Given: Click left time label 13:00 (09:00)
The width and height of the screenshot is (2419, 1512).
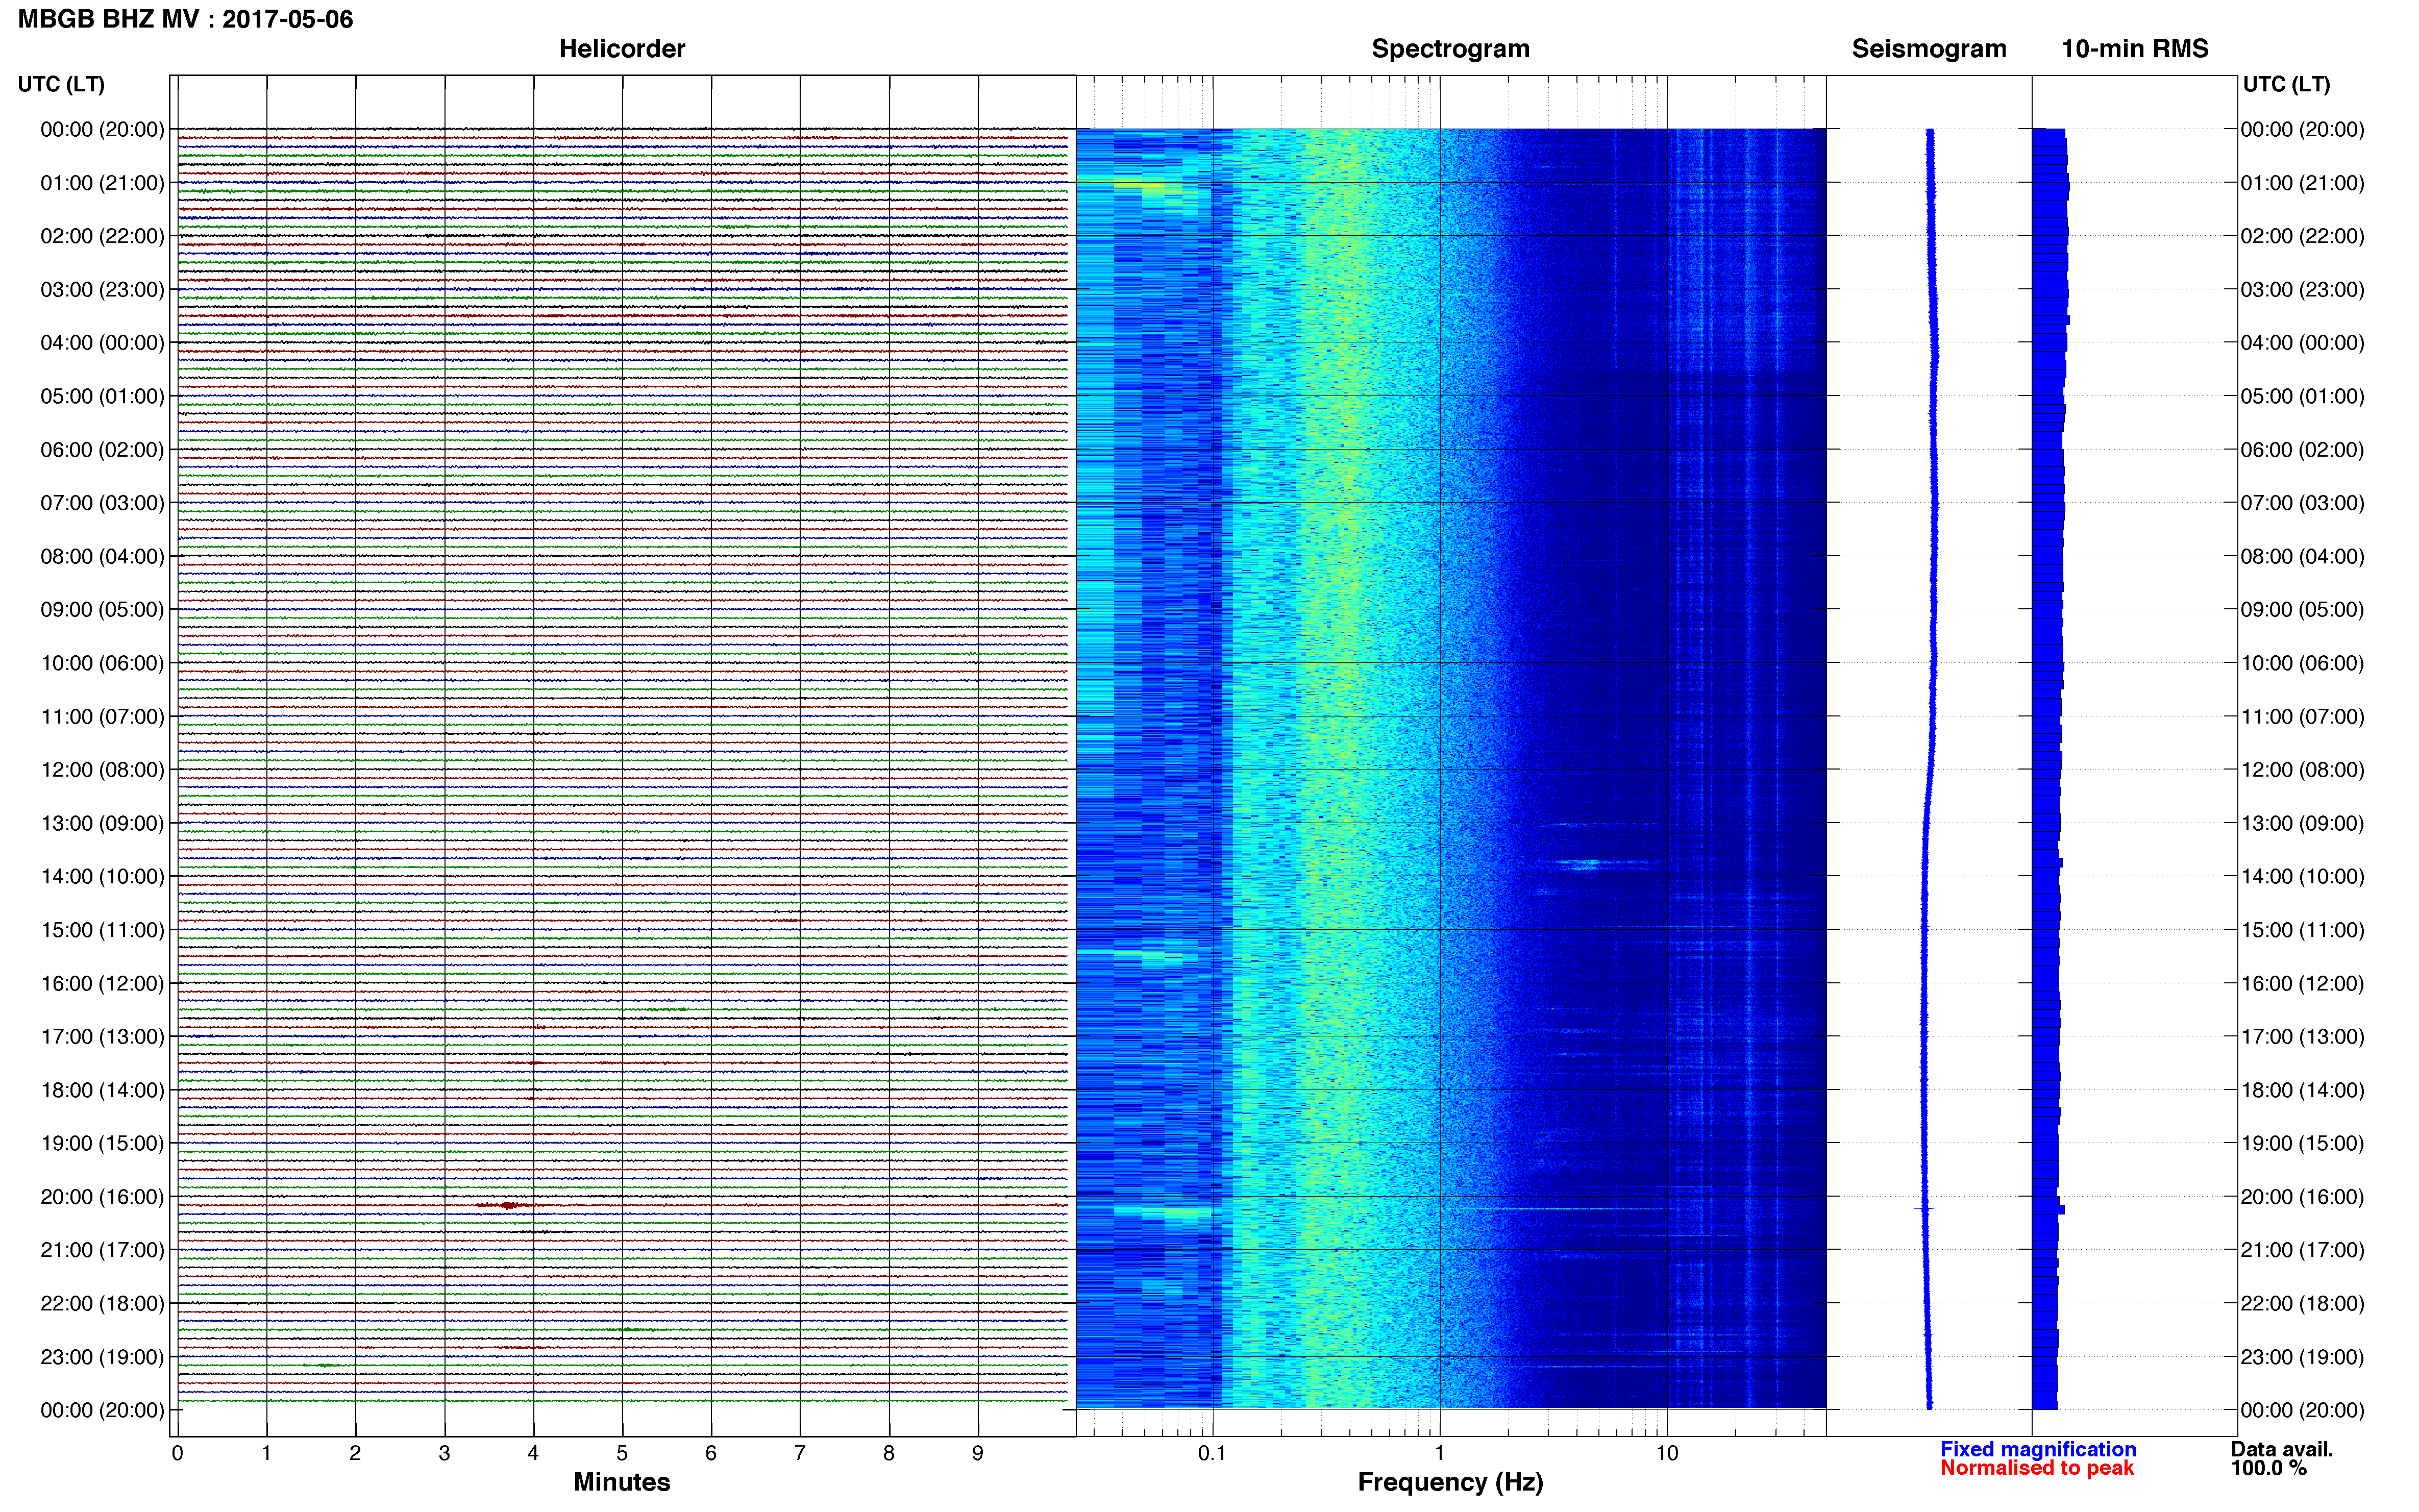Looking at the screenshot, I should point(102,823).
